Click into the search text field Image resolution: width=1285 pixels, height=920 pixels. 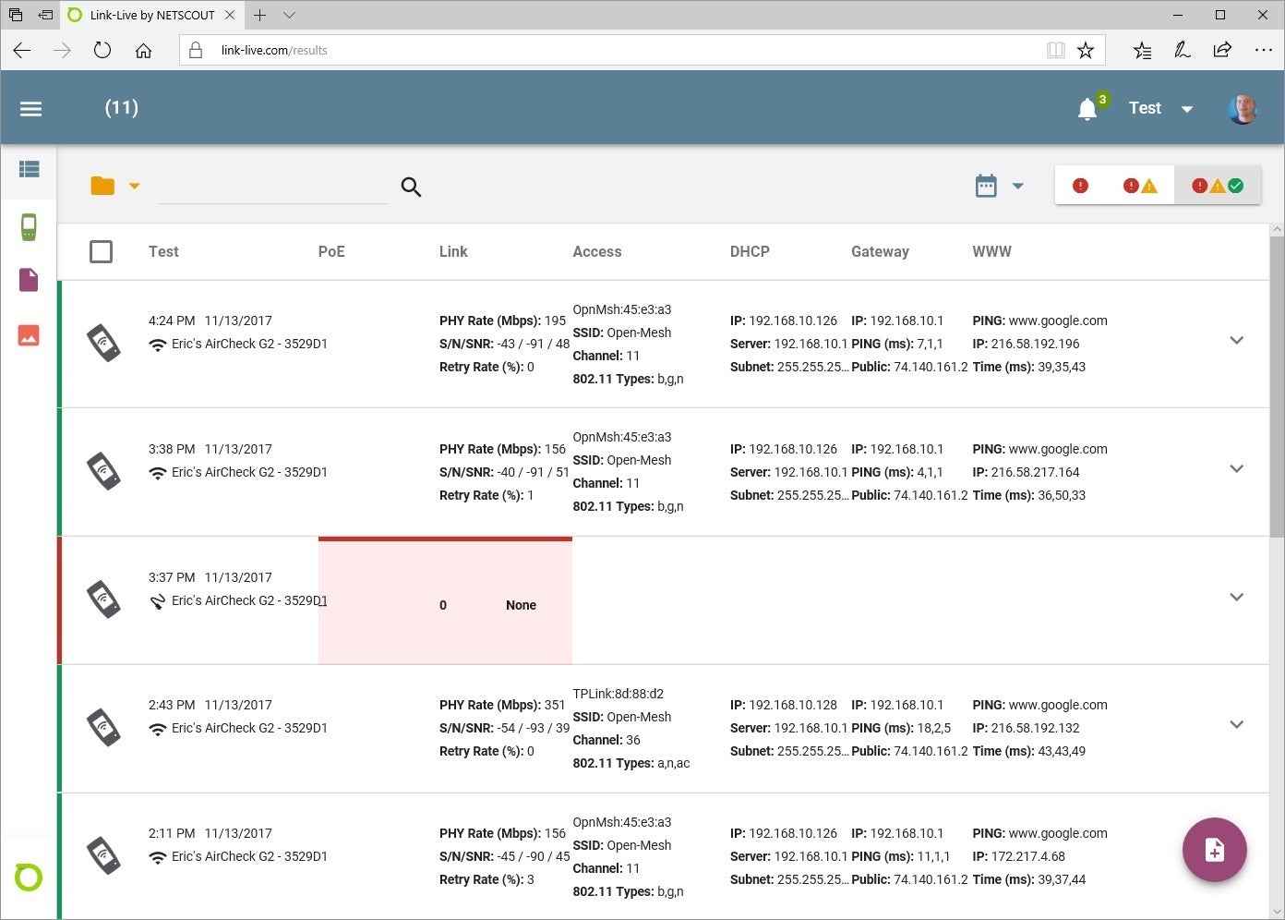click(x=272, y=188)
